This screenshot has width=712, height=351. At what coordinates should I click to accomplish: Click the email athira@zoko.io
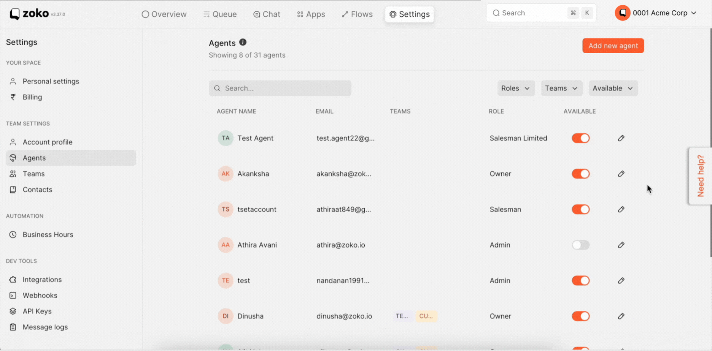[341, 245]
